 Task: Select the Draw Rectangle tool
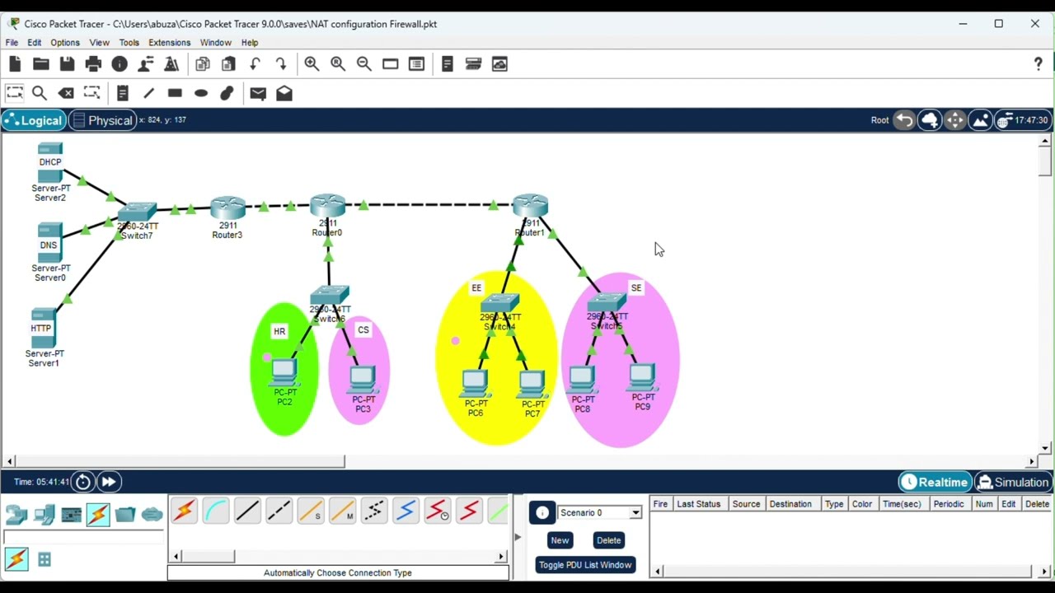tap(175, 93)
